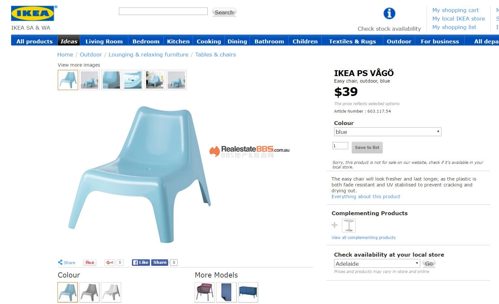Click the Go button beside the store selector
This screenshot has height=304, width=499.
[x=429, y=263]
